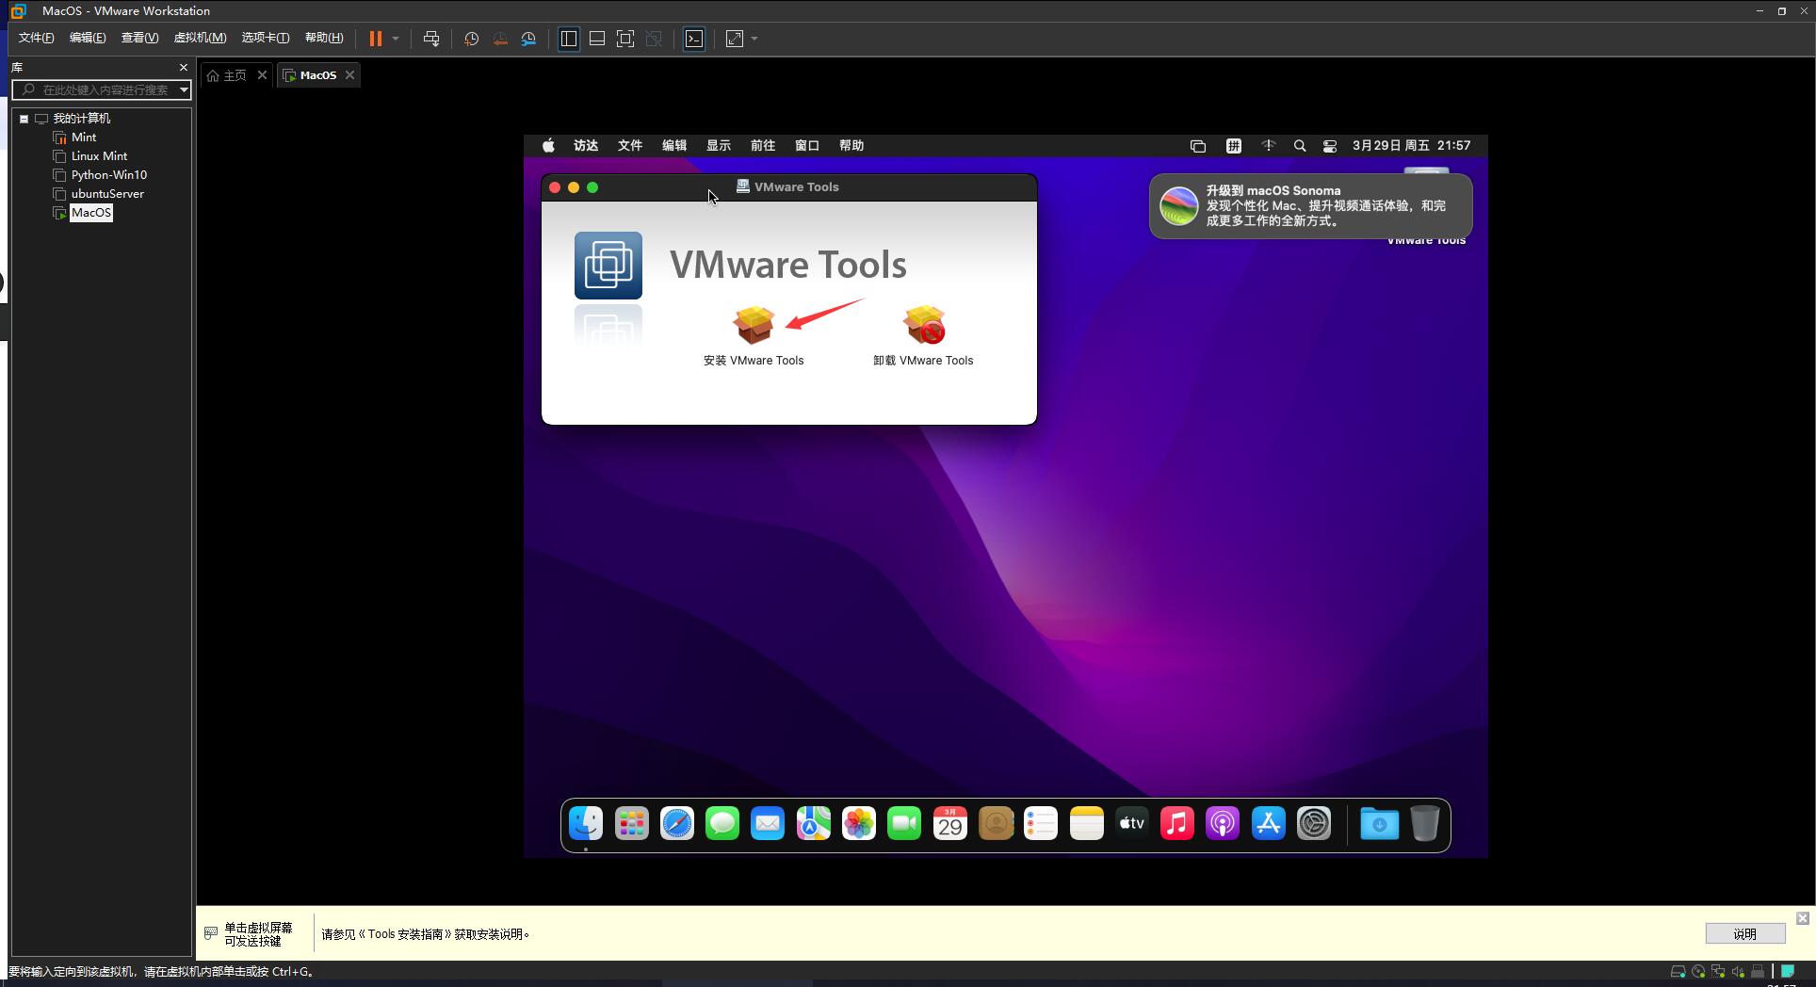Toggle full screen mode for the VM

pyautogui.click(x=625, y=39)
